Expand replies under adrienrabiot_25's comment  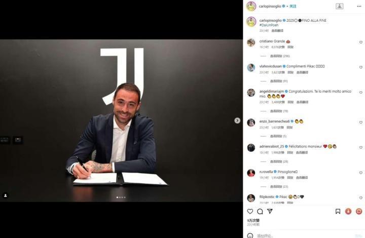pyautogui.click(x=279, y=162)
